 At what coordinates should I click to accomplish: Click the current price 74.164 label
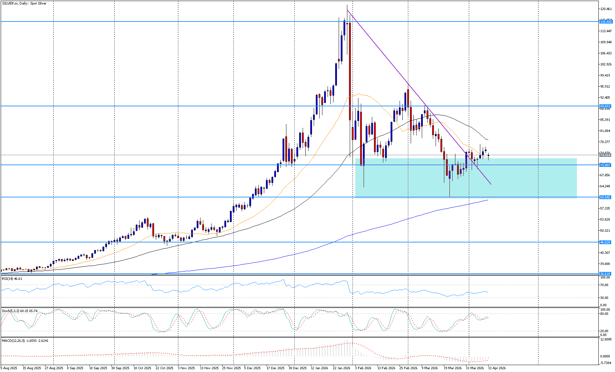[605, 155]
